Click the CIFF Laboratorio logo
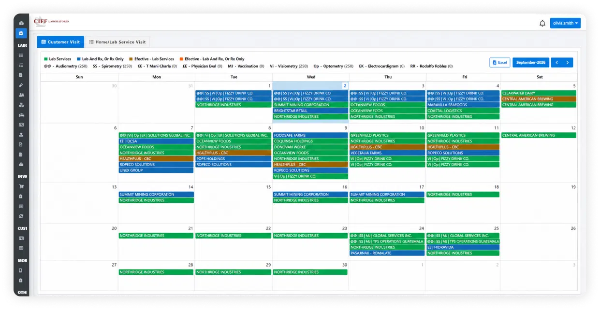Viewport: 600px width, 310px height. pos(51,21)
